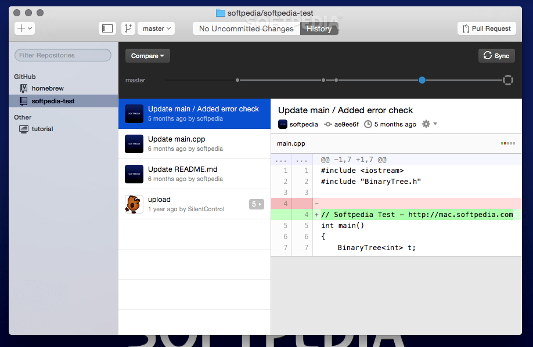
Task: Select the homebrew repository
Action: point(63,88)
